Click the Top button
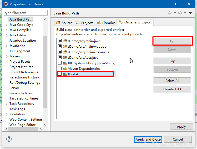The image size is (197, 149). [x=172, y=61]
